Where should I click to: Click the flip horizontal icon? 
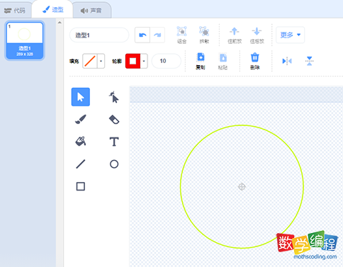287,61
